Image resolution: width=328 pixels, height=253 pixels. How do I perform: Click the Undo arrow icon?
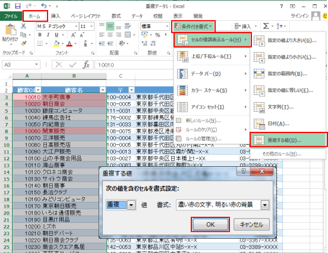[44, 6]
